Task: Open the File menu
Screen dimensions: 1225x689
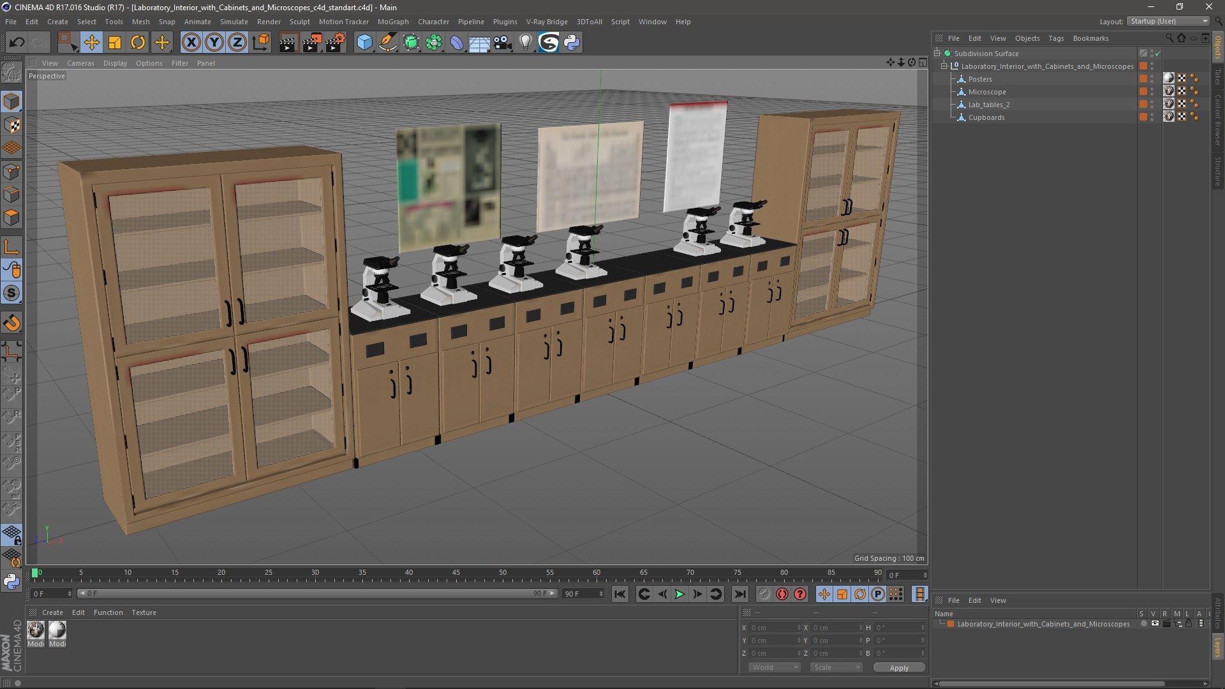Action: pyautogui.click(x=11, y=22)
